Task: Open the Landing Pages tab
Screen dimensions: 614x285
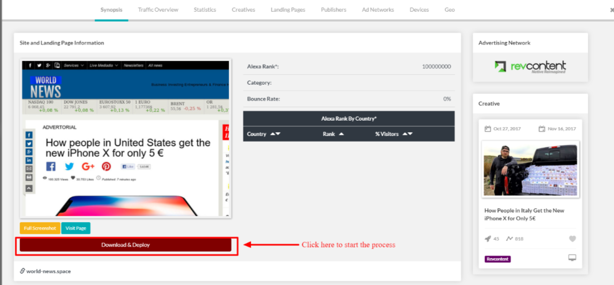Action: 288,10
